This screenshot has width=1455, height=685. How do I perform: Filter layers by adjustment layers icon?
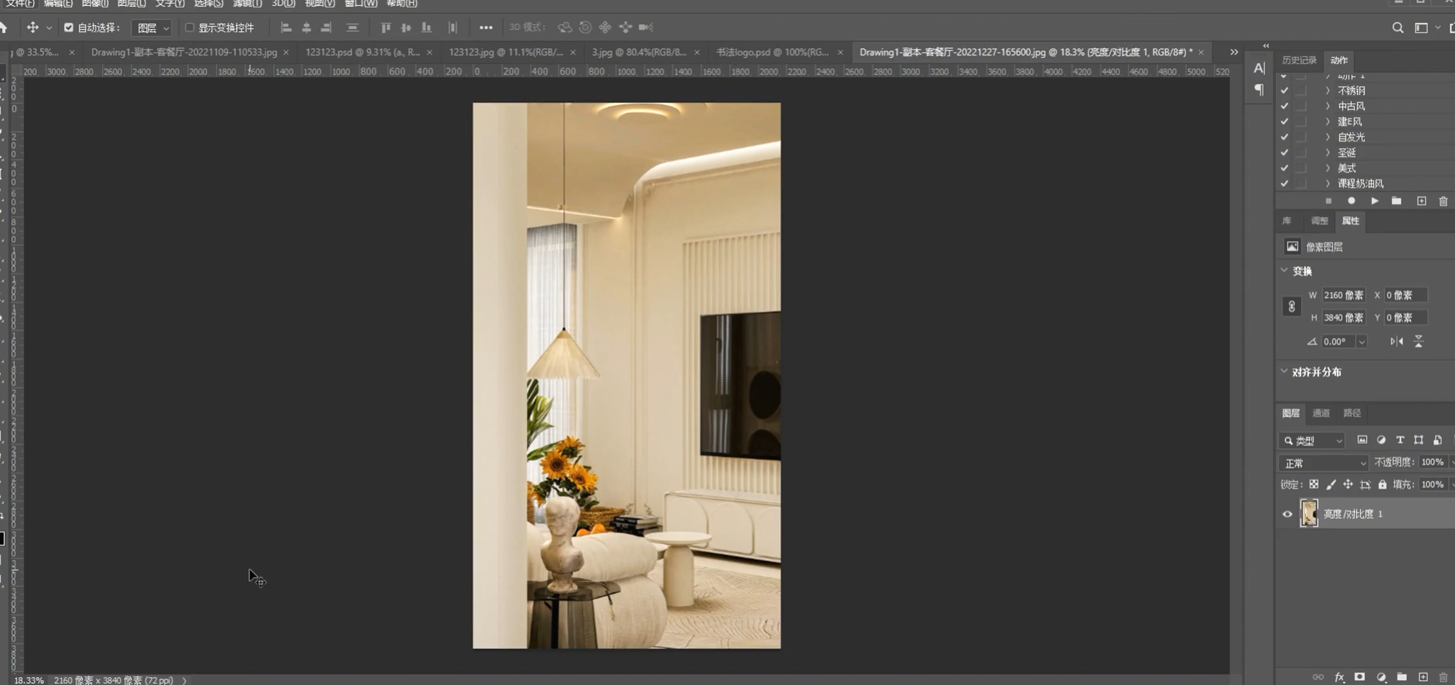point(1381,440)
